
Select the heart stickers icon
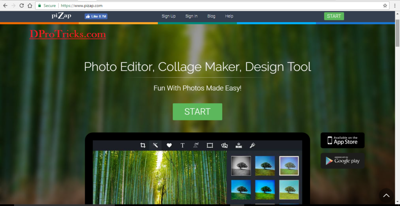(169, 146)
